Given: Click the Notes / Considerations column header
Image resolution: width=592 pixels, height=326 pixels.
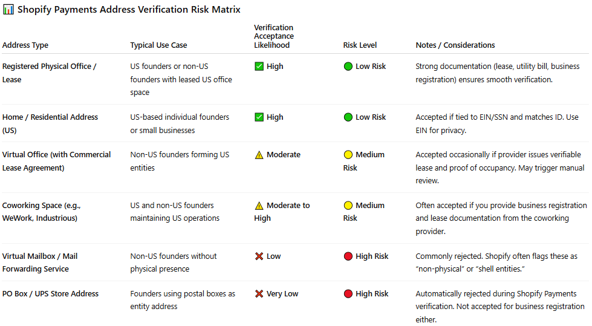Looking at the screenshot, I should (455, 45).
